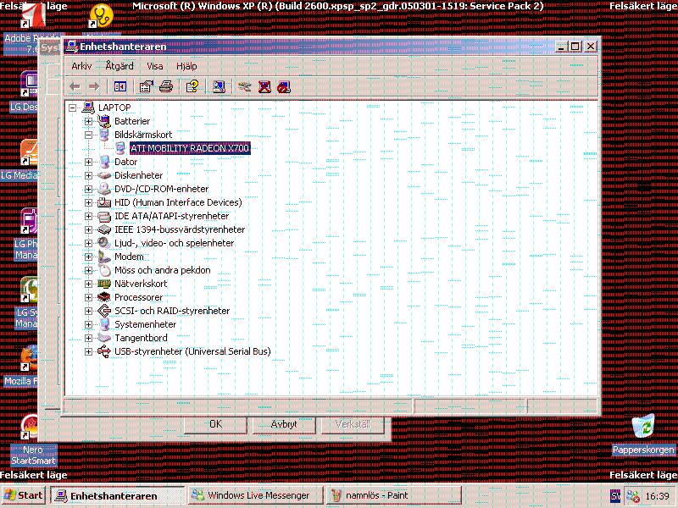678x508 pixels.
Task: Click the Back arrow in Enhetshanteraren toolbar
Action: (75, 87)
